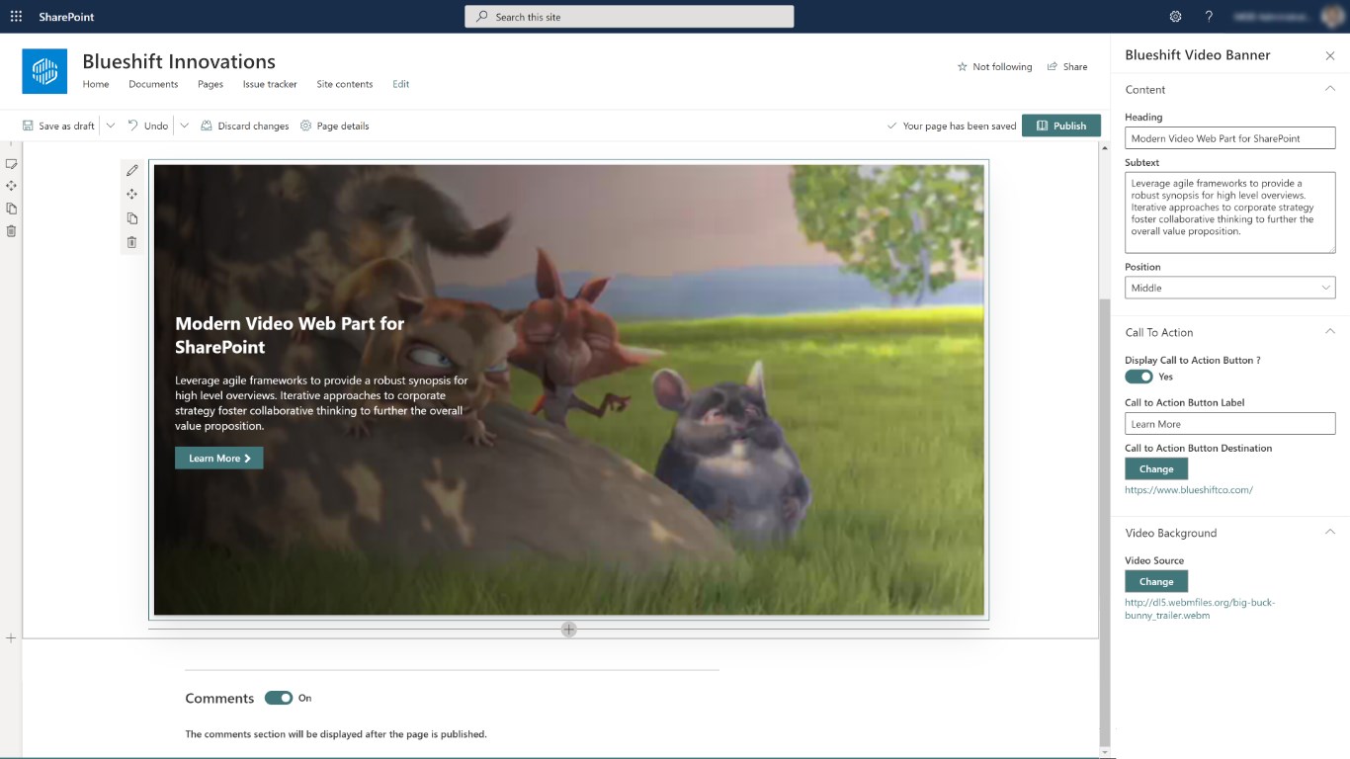Open the Position dropdown set to Middle
Viewport: 1350px width, 759px height.
1229,288
